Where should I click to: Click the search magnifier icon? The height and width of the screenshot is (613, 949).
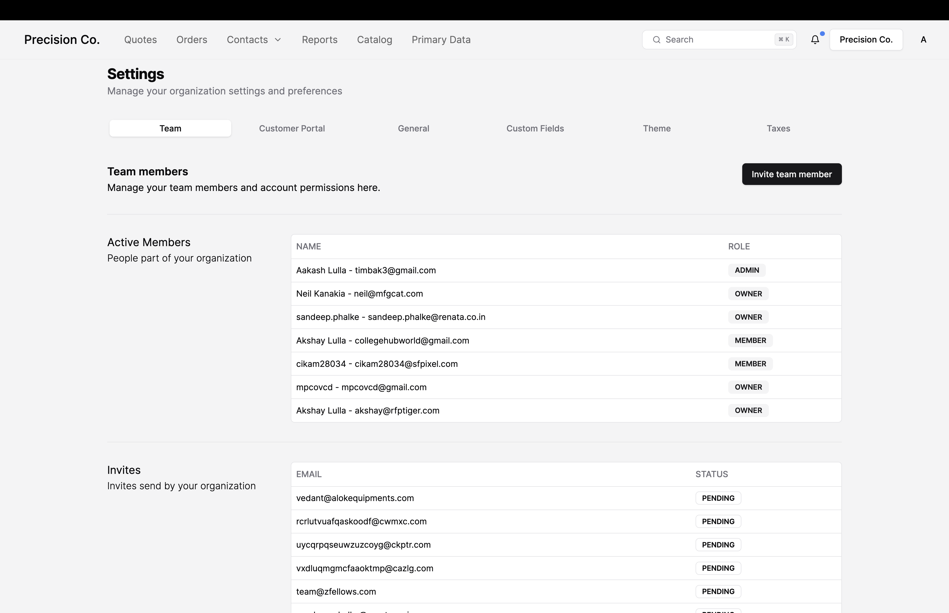[656, 40]
